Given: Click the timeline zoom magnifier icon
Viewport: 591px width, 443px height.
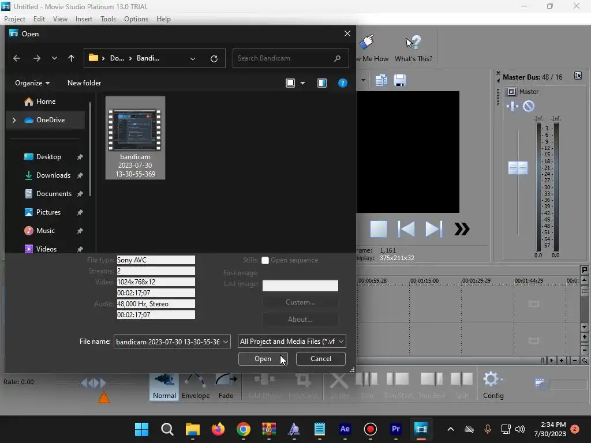Looking at the screenshot, I should coord(584,361).
